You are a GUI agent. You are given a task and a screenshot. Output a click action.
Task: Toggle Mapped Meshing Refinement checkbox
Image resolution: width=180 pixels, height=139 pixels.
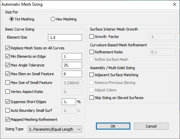pos(7,120)
